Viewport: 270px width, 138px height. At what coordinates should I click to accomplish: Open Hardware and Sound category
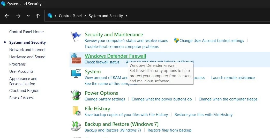click(27, 57)
